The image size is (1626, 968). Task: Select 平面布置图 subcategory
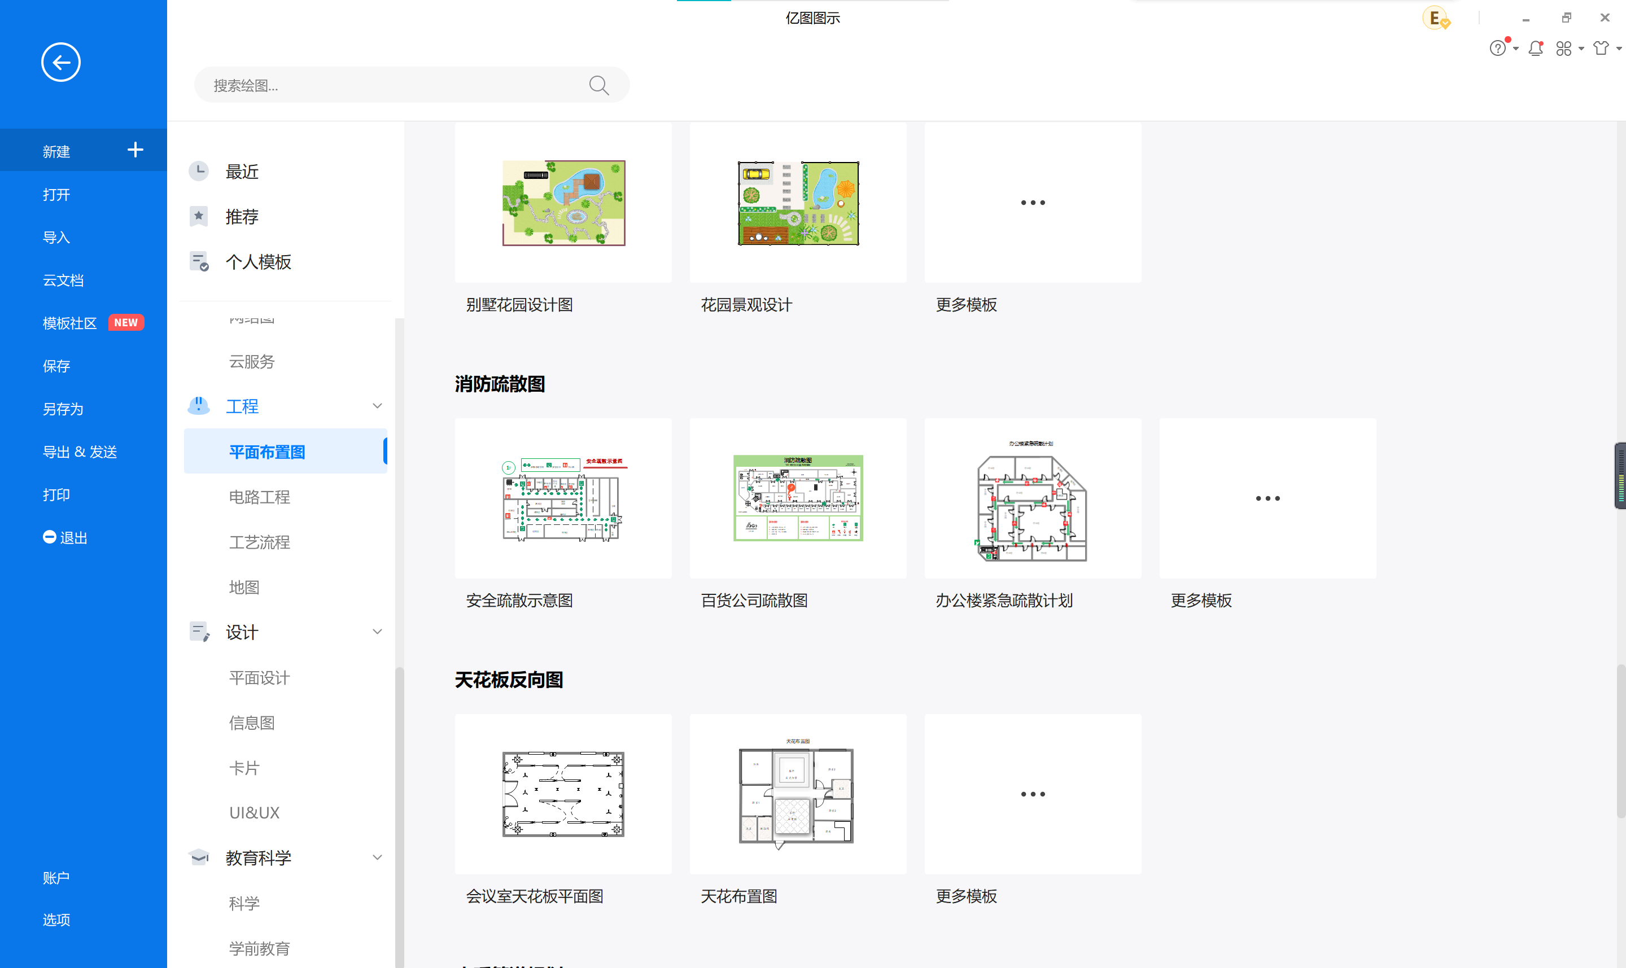coord(286,452)
